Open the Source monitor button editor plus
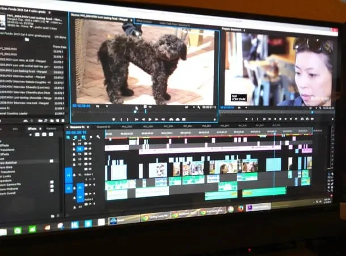The image size is (346, 256). [215, 120]
